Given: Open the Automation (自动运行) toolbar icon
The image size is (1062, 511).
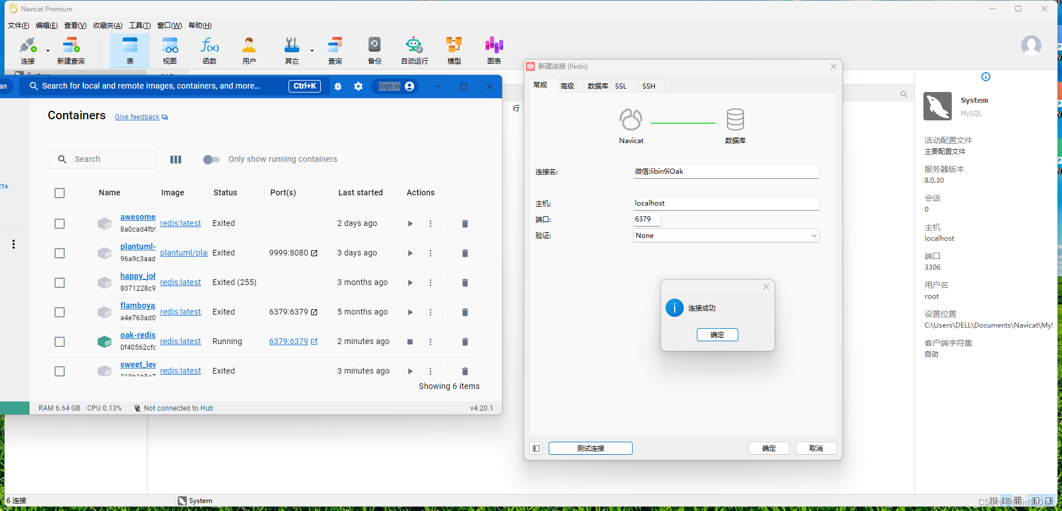Looking at the screenshot, I should point(415,51).
